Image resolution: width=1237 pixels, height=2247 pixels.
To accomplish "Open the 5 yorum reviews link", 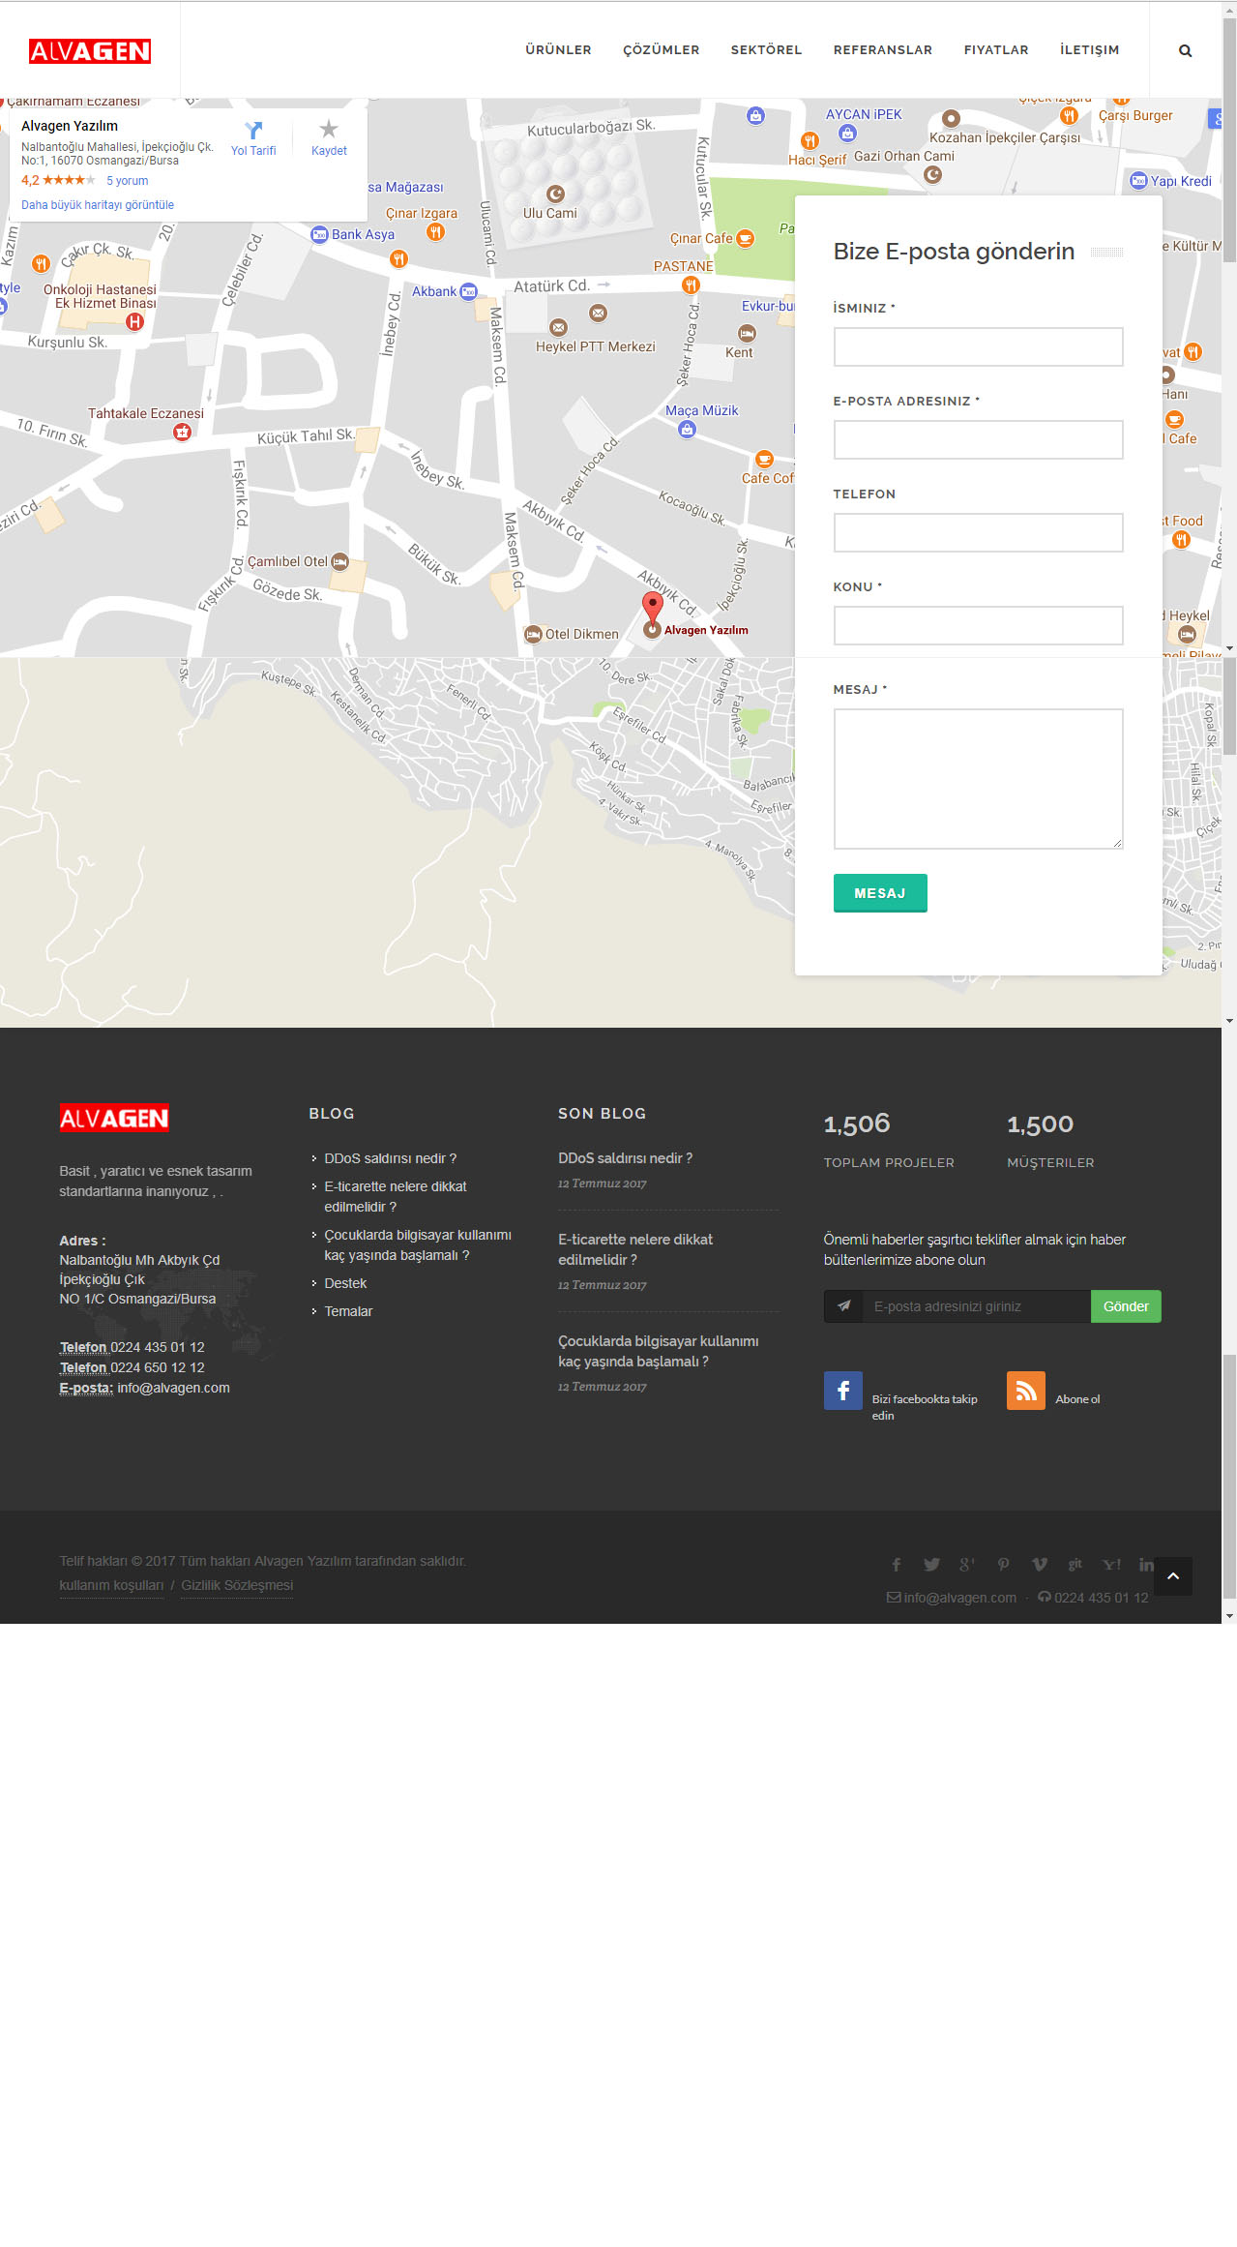I will coord(127,181).
